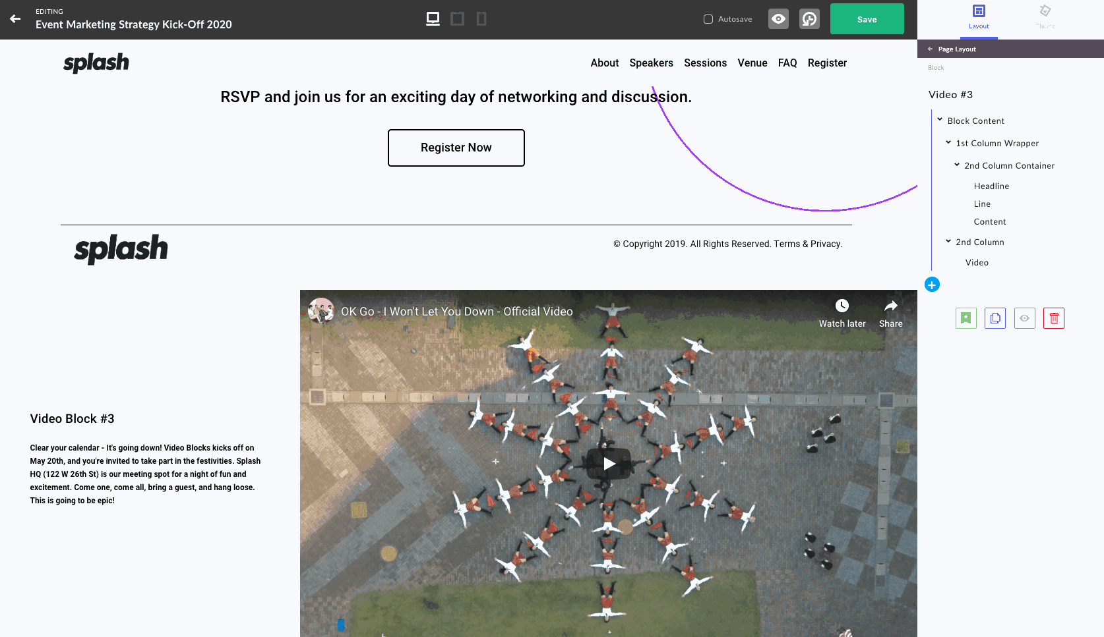Select the 'Clear your calendar' paragraph
Viewport: 1104px width, 637px height.
[145, 474]
